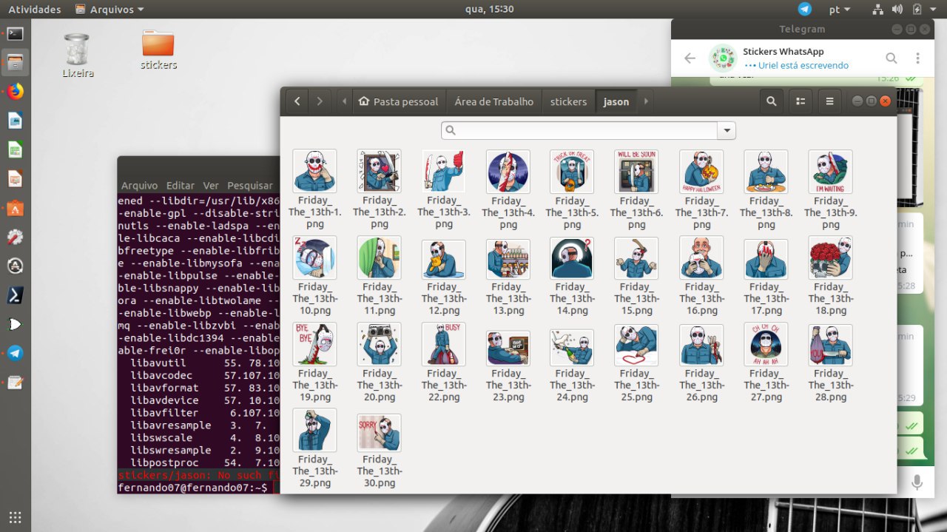
Task: Select Friday_The_13th-29.png thumbnail
Action: [x=314, y=430]
